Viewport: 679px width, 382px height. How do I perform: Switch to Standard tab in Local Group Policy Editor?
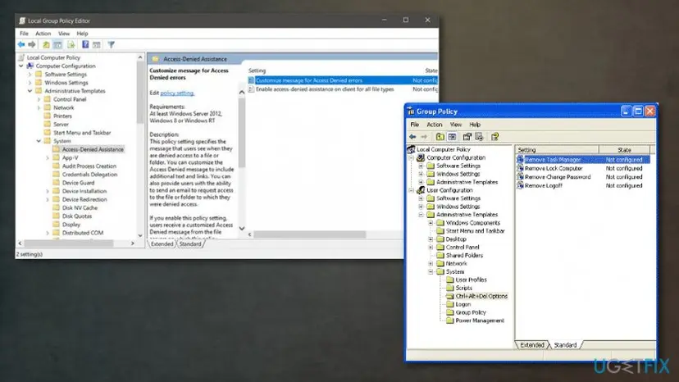[x=190, y=243]
